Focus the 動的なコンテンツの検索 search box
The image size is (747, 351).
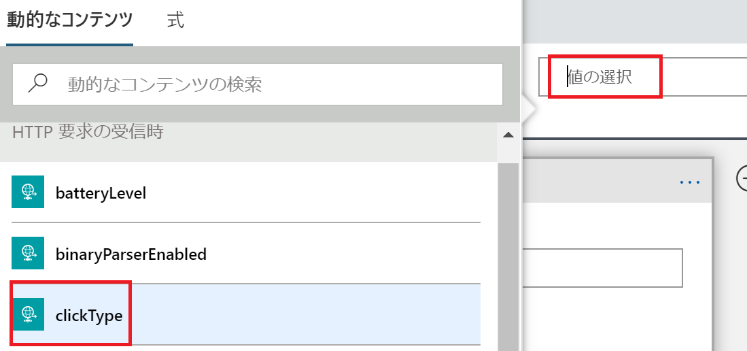click(272, 84)
